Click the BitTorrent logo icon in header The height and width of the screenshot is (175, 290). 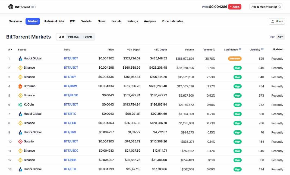11,7
